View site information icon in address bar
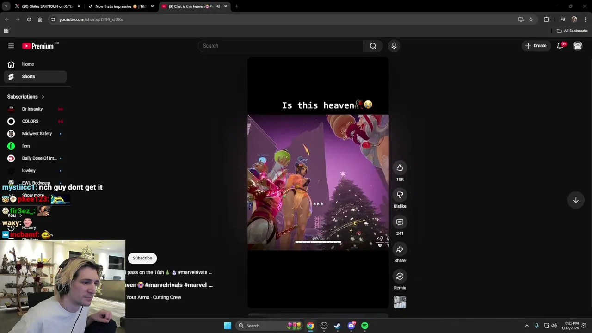 53,19
